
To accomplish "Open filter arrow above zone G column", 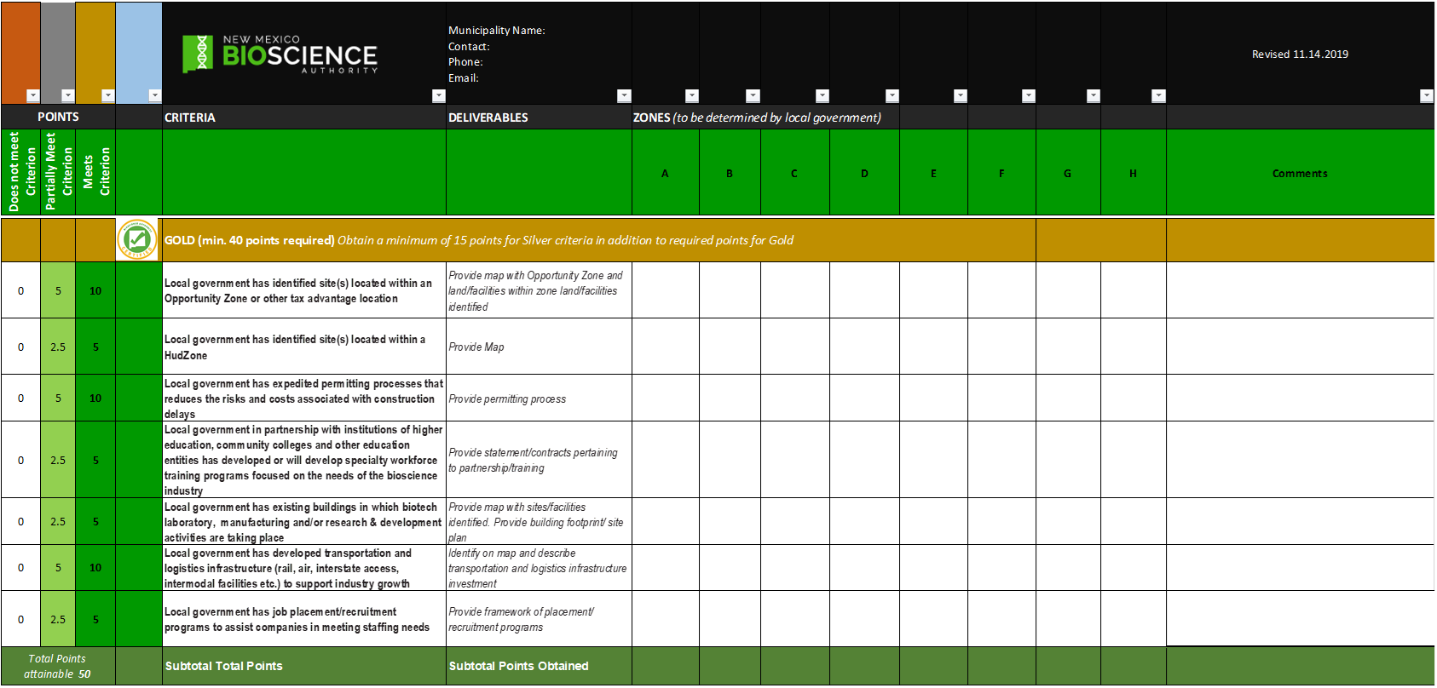I will coord(1093,95).
